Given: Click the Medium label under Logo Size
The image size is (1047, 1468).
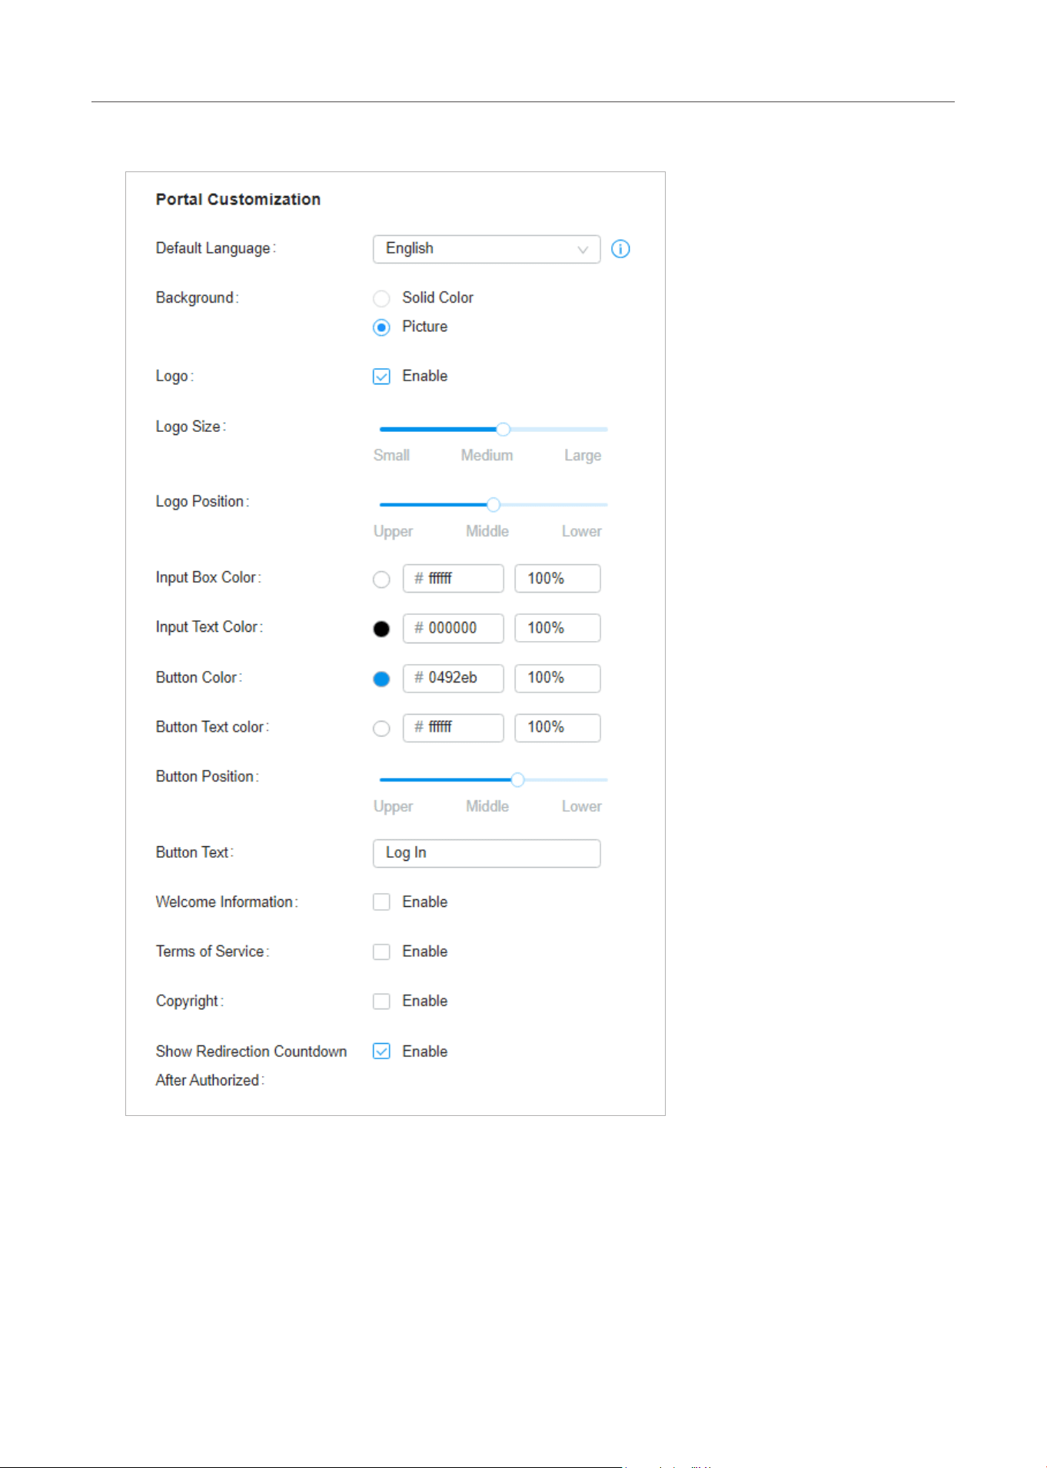Looking at the screenshot, I should (x=487, y=455).
